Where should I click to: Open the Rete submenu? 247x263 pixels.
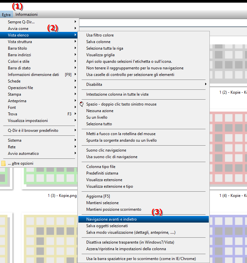(x=39, y=147)
